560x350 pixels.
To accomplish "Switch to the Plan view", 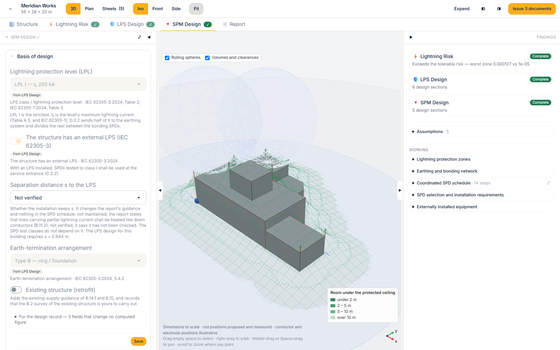I will (x=89, y=9).
